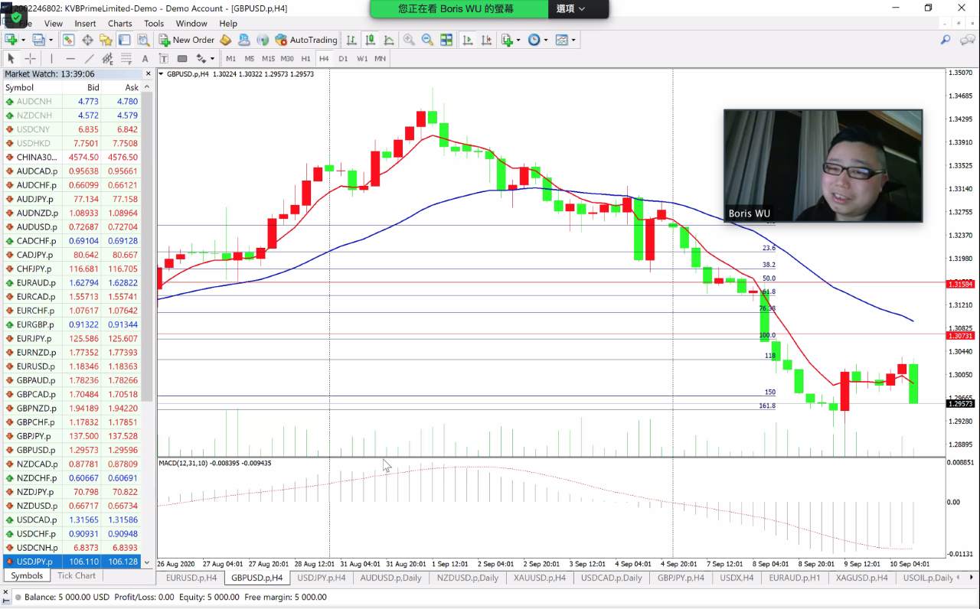The width and height of the screenshot is (980, 609).
Task: Switch timeframe to M5
Action: pos(250,58)
